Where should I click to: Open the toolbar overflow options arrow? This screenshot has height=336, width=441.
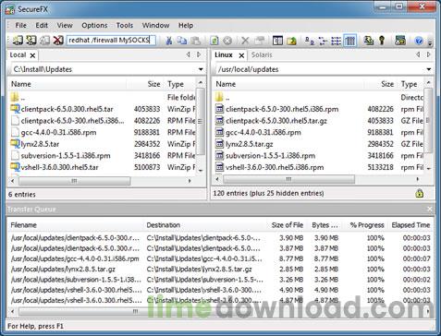coord(430,42)
